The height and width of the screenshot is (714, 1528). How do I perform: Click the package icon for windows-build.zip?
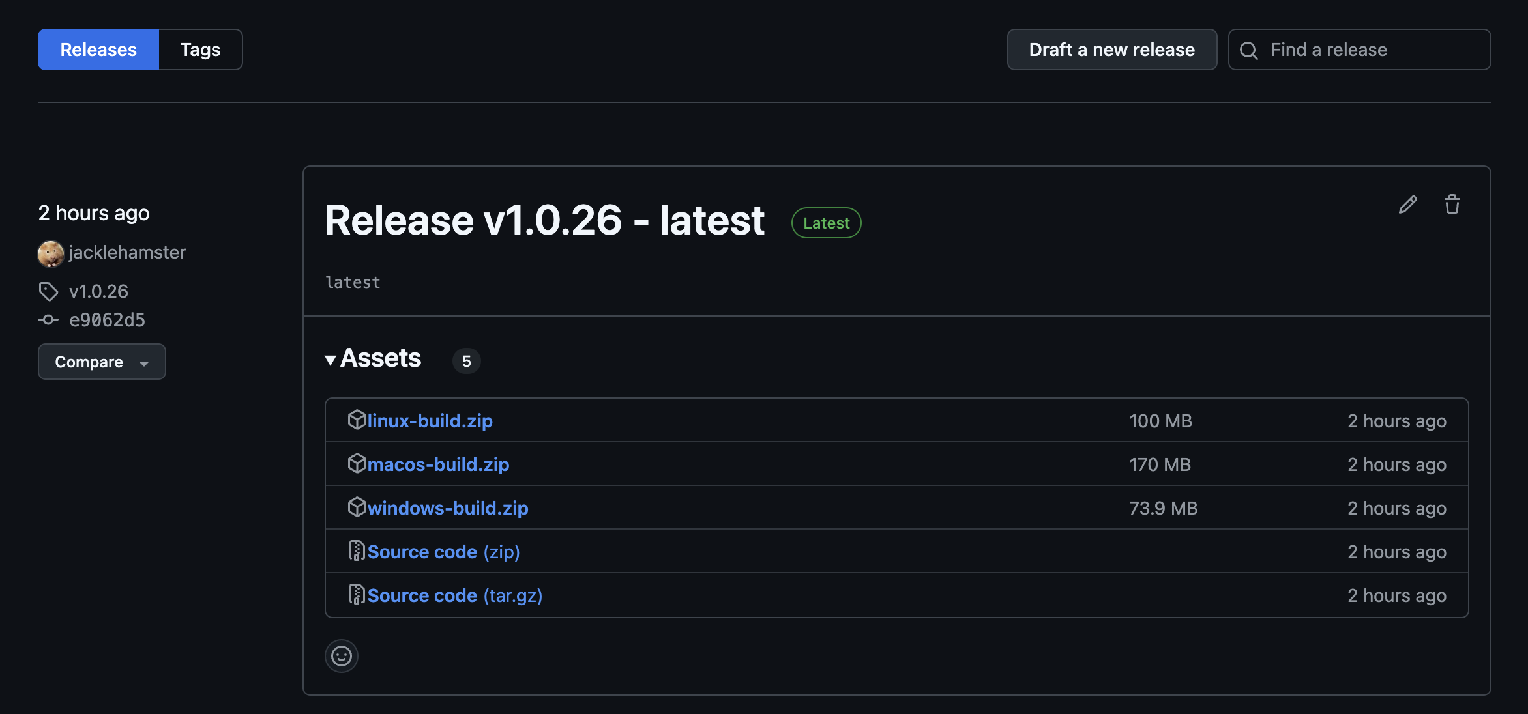point(357,507)
